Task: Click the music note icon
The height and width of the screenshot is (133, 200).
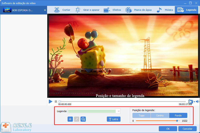Action: (159, 10)
